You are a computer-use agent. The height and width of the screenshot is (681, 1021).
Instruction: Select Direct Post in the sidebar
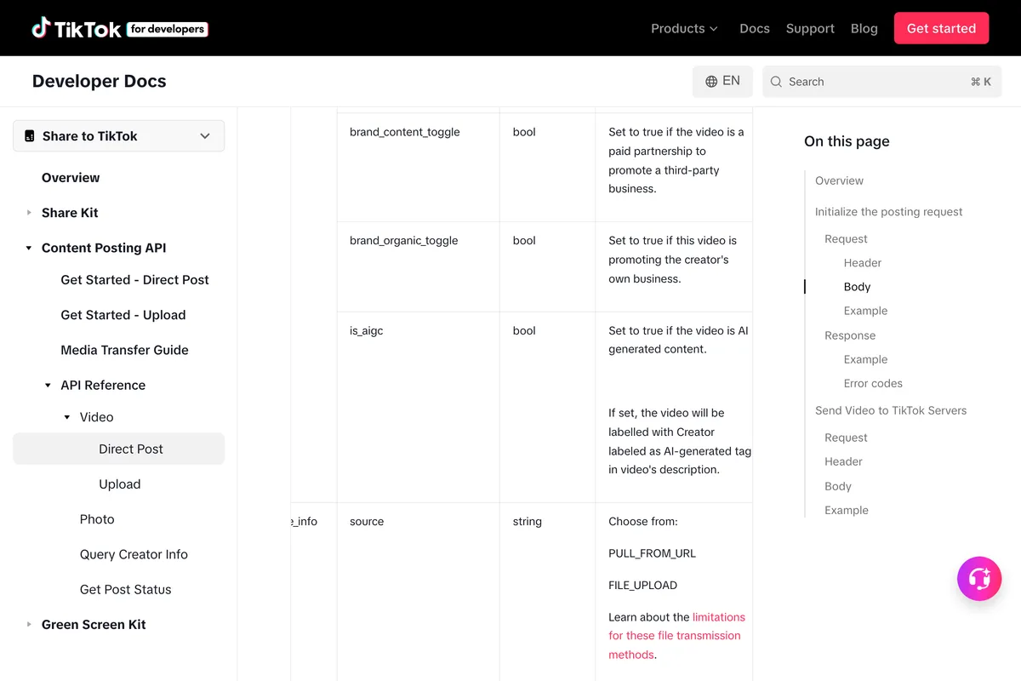pos(119,449)
